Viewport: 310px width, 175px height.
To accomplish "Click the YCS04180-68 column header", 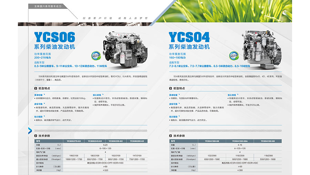I will (212, 141).
